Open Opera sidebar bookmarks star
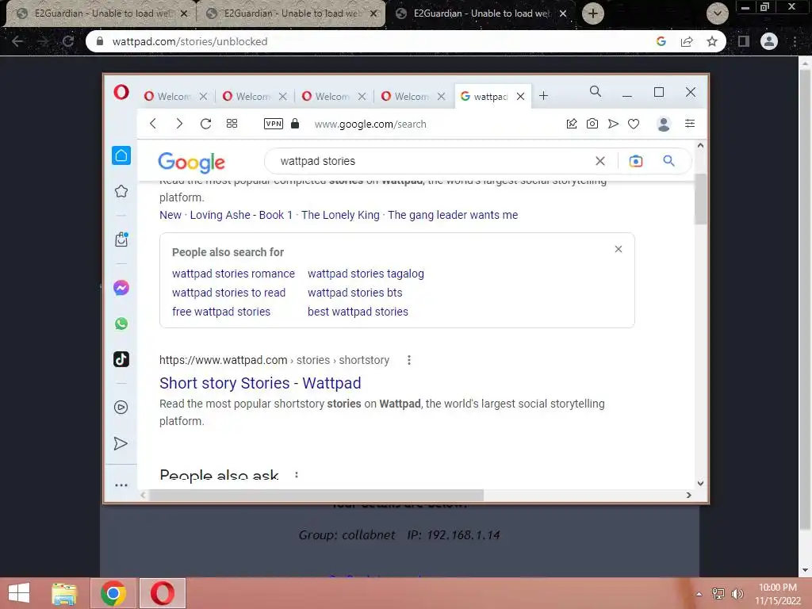 (x=121, y=192)
